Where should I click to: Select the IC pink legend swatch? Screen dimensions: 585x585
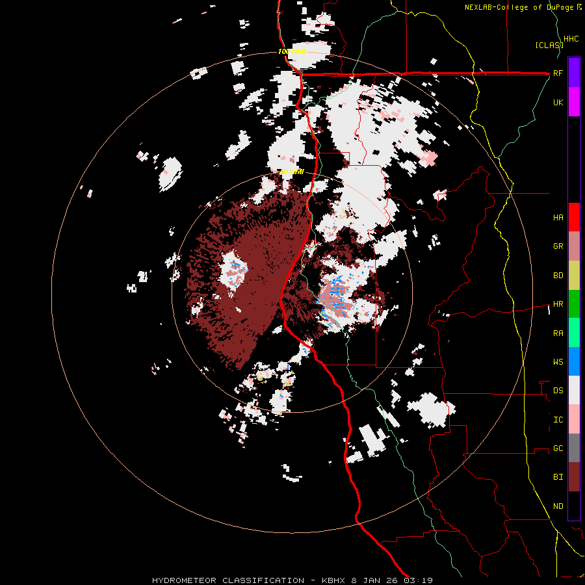click(574, 419)
